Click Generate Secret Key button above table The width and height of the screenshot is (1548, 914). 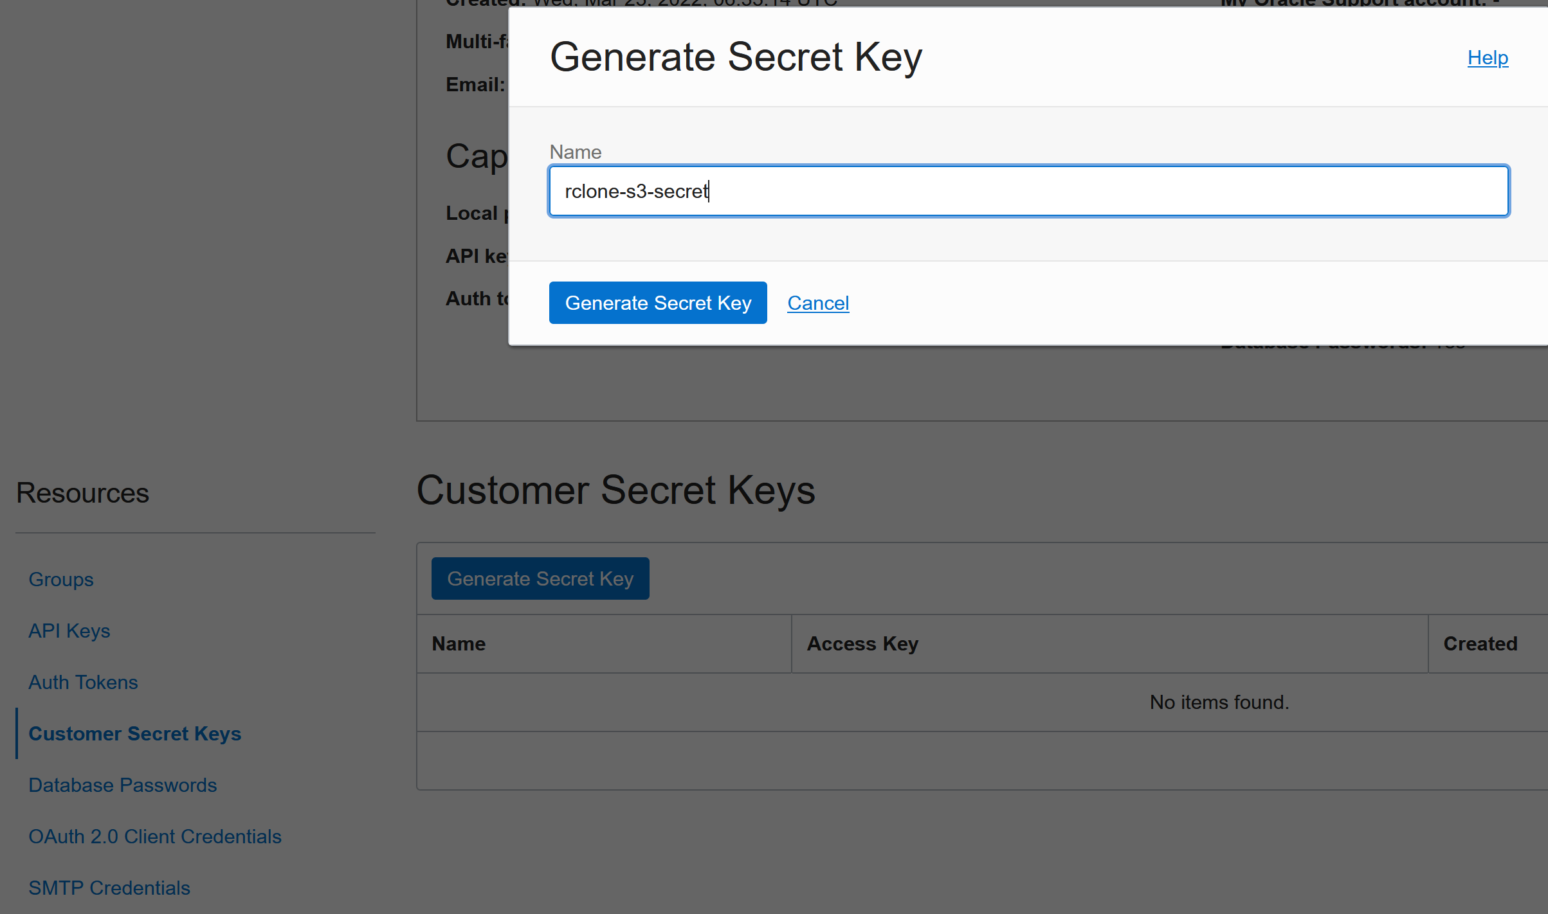[540, 578]
